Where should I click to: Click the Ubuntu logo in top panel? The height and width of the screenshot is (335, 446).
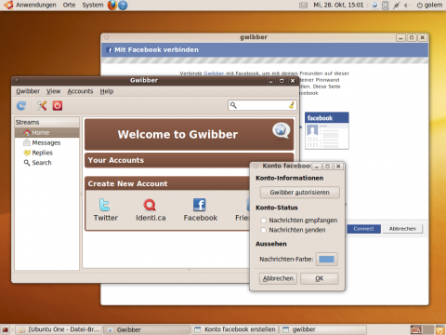pos(8,5)
